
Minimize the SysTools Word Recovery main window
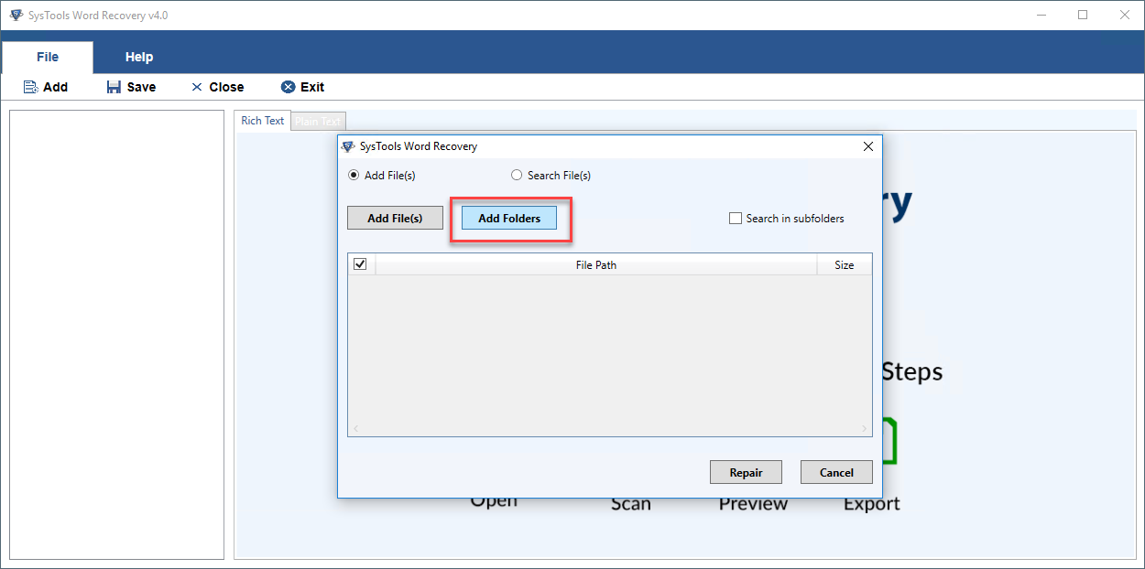click(1041, 15)
